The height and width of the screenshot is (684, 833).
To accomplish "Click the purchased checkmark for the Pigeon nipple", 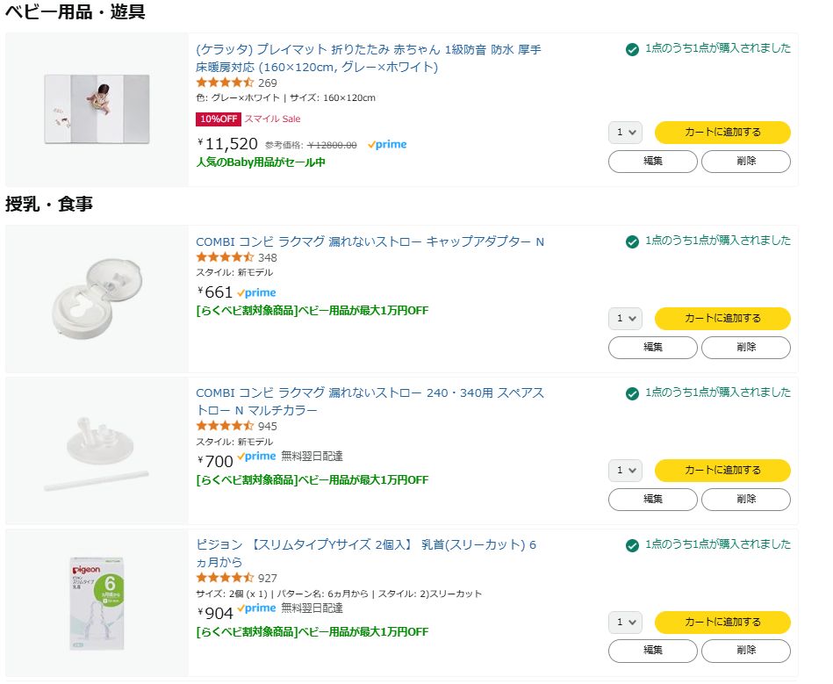I will 632,546.
